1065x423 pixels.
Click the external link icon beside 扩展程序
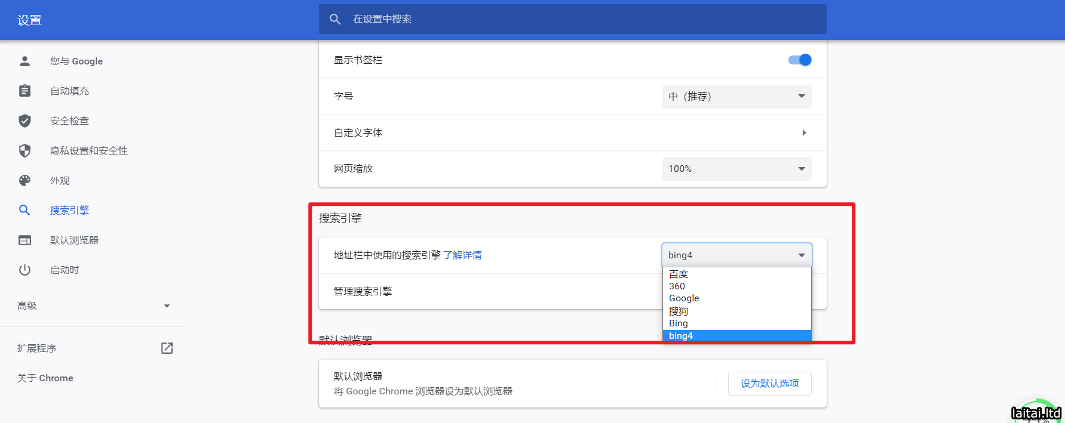click(x=167, y=348)
